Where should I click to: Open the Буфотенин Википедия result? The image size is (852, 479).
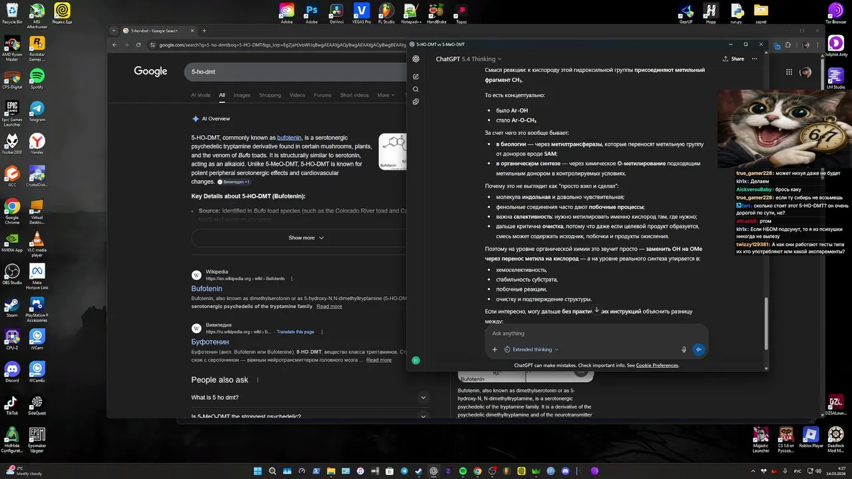tap(210, 342)
